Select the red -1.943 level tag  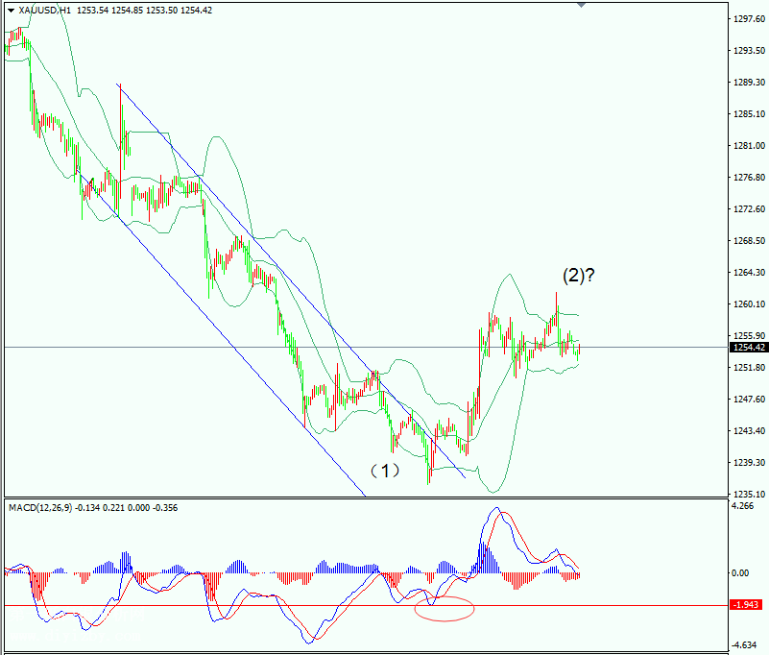pos(746,604)
